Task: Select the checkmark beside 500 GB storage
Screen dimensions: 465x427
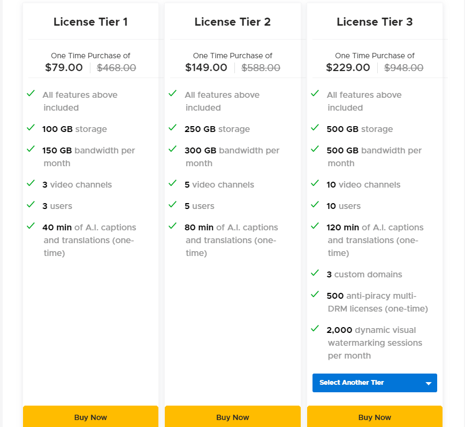Action: [x=315, y=129]
